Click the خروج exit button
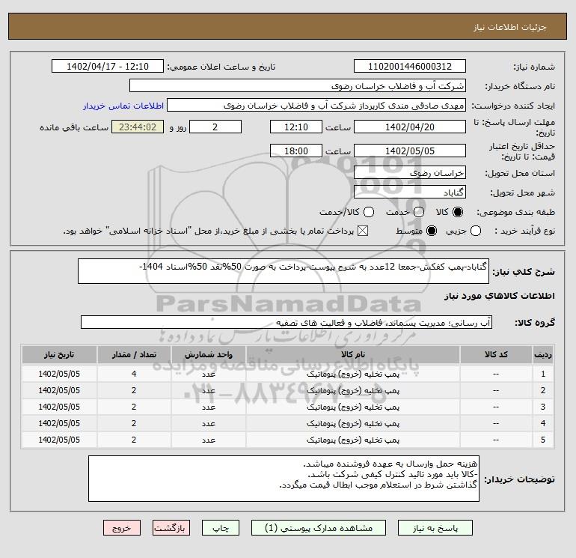 (x=122, y=528)
